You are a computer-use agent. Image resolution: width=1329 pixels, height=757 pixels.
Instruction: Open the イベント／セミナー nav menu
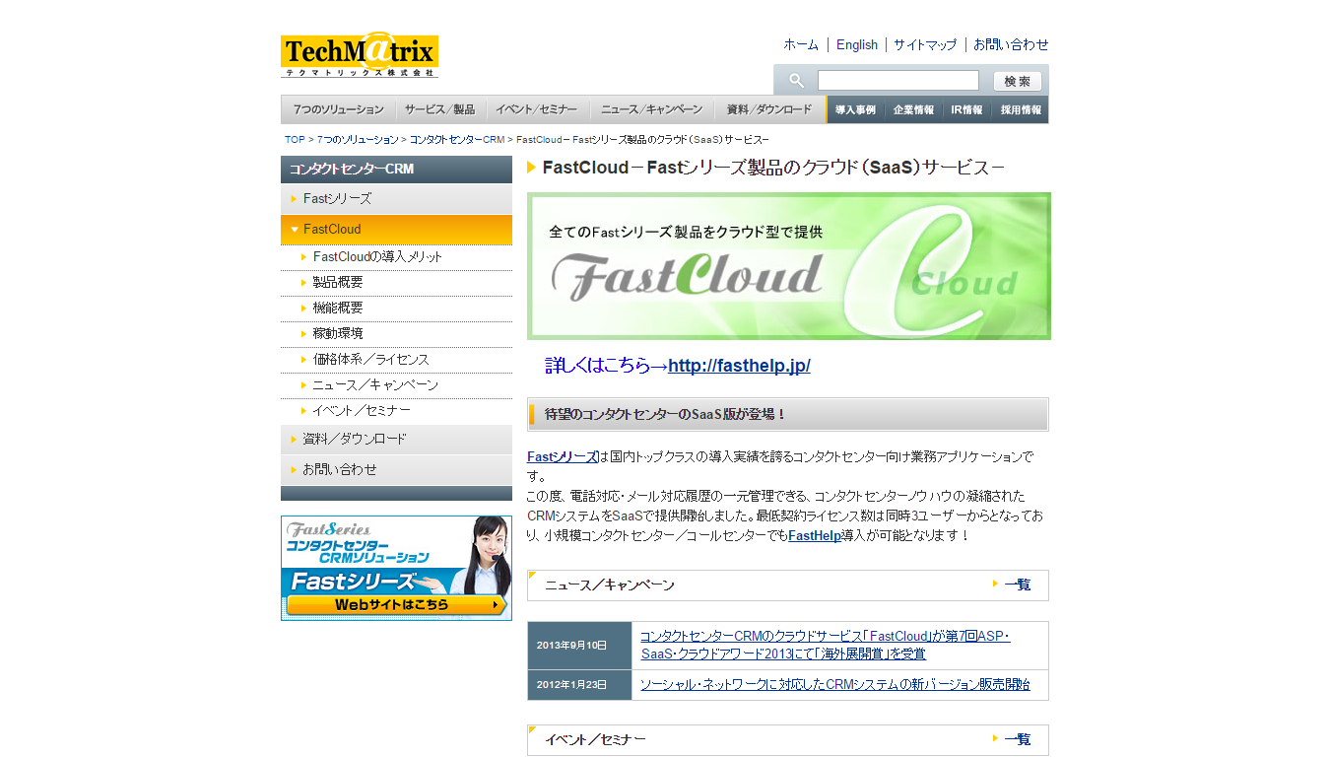coord(537,109)
